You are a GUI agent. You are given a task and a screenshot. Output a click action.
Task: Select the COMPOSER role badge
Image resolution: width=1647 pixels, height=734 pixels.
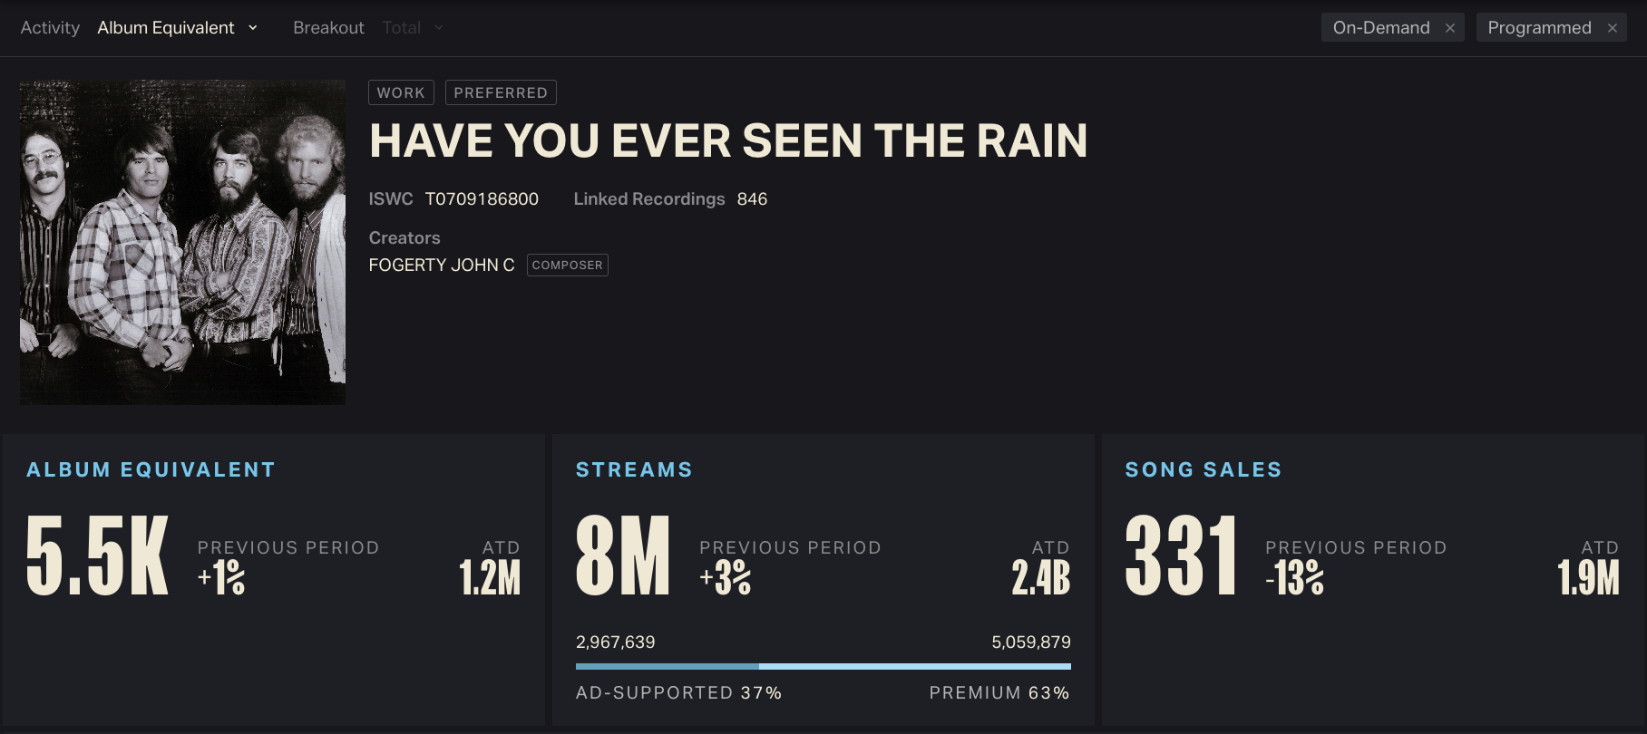click(567, 265)
